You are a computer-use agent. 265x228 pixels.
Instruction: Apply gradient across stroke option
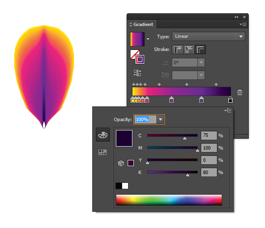tap(200, 50)
